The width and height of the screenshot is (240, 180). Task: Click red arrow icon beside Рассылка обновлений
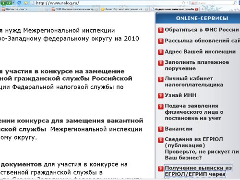coord(161,41)
